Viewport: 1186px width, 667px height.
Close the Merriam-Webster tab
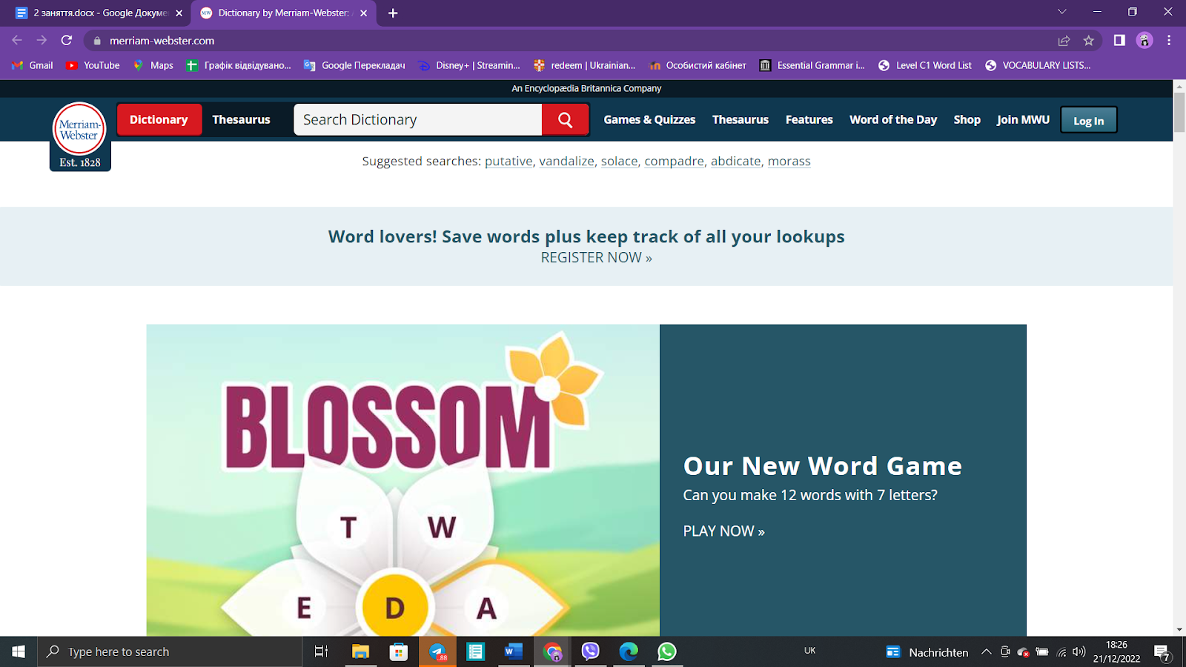pyautogui.click(x=363, y=13)
